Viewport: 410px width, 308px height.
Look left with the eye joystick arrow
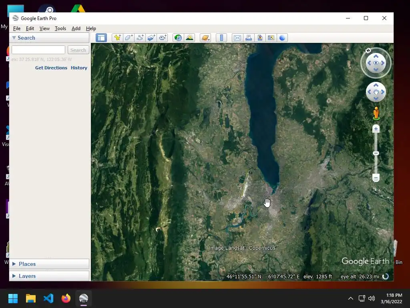pyautogui.click(x=369, y=63)
